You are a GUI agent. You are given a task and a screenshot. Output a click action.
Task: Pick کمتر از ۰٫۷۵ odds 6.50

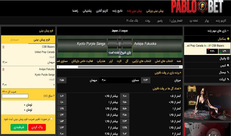[125, 102]
